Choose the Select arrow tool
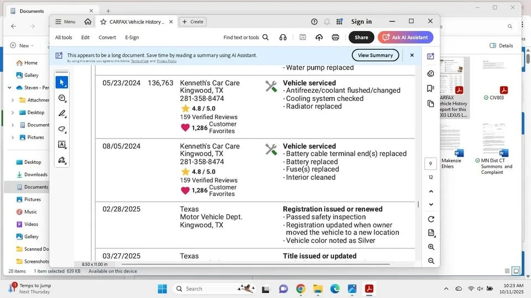The width and height of the screenshot is (531, 298). click(62, 82)
